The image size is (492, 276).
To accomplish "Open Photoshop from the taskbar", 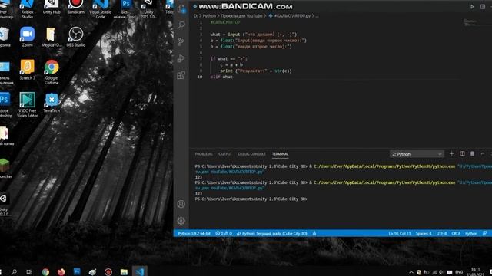I will click(77, 271).
